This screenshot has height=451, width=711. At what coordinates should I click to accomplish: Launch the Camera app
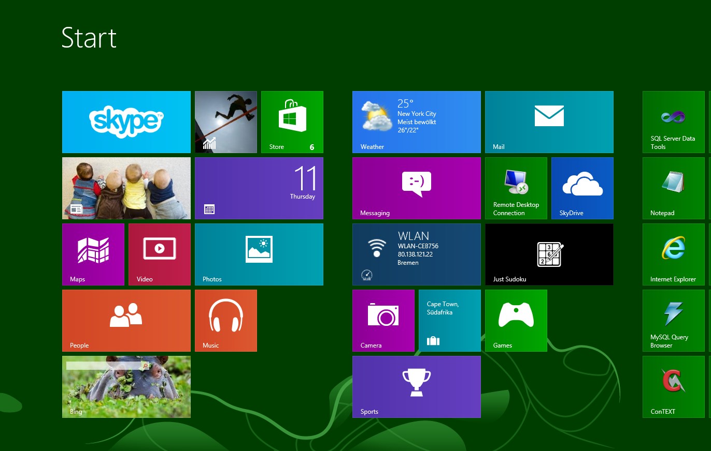pos(383,321)
